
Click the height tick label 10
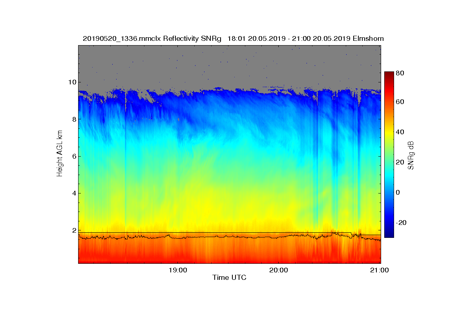pyautogui.click(x=72, y=82)
